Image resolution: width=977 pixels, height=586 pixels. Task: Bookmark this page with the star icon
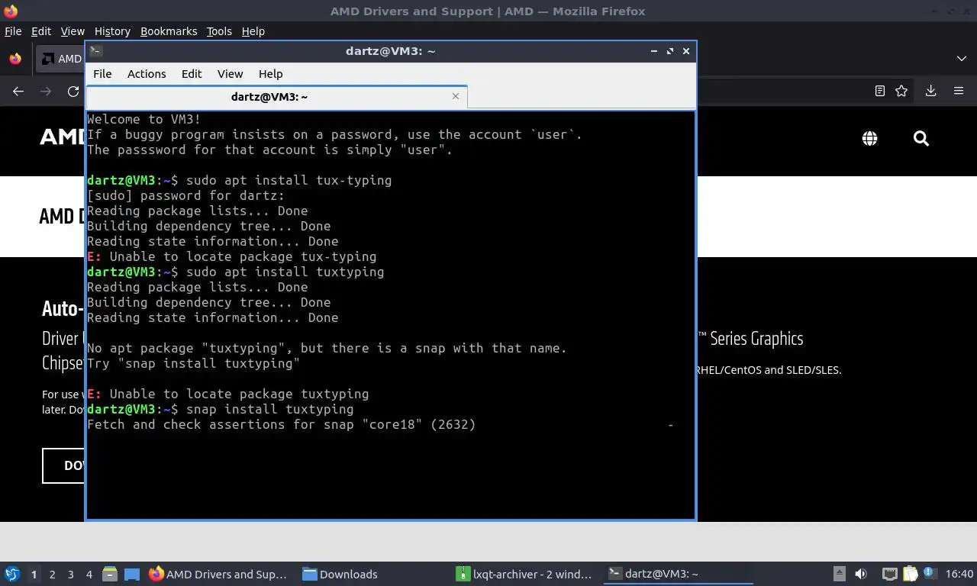tap(901, 91)
